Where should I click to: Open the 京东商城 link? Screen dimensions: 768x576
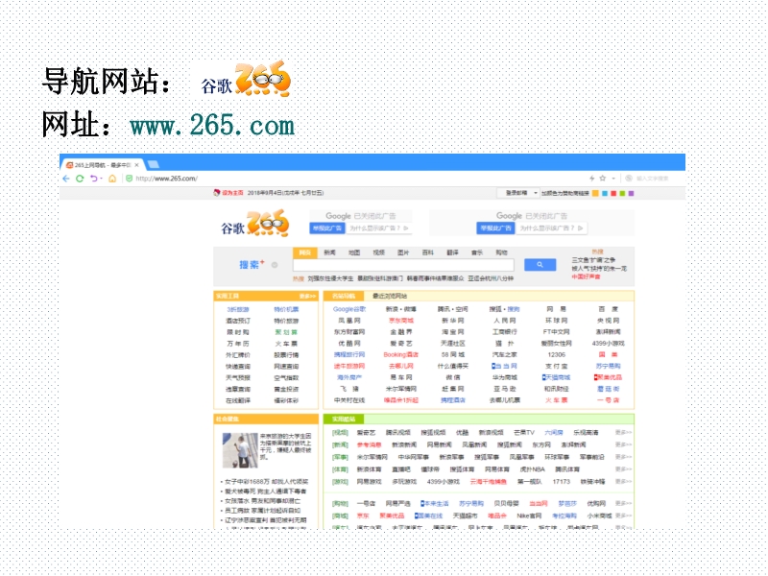[400, 321]
